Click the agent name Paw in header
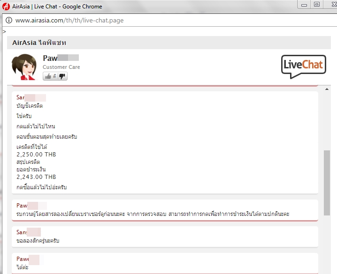Image resolution: width=337 pixels, height=274 pixels. coord(50,58)
